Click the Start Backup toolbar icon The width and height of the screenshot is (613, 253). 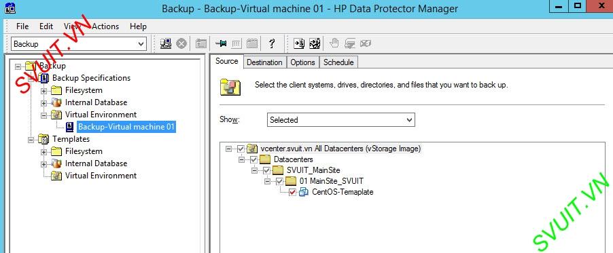(x=299, y=43)
